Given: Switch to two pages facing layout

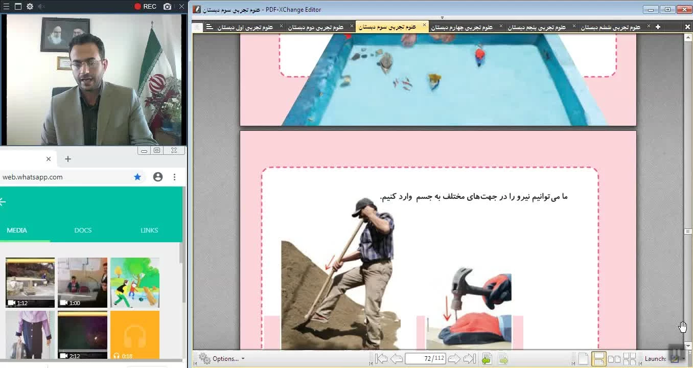Looking at the screenshot, I should click(614, 359).
